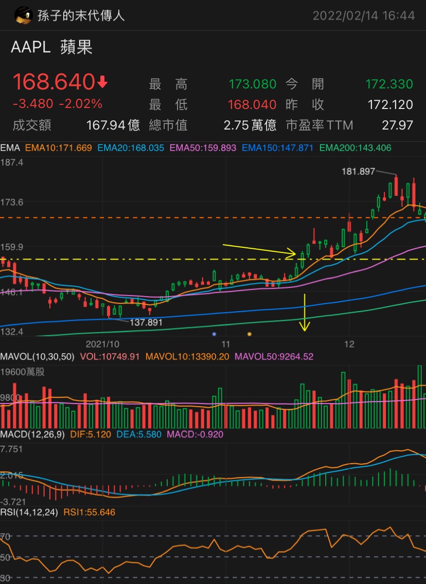Tap the 7.751 MACD axis label
Image resolution: width=426 pixels, height=584 pixels.
click(x=11, y=449)
